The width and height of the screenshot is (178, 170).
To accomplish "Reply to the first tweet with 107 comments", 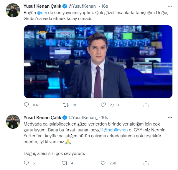I will (x=26, y=105).
